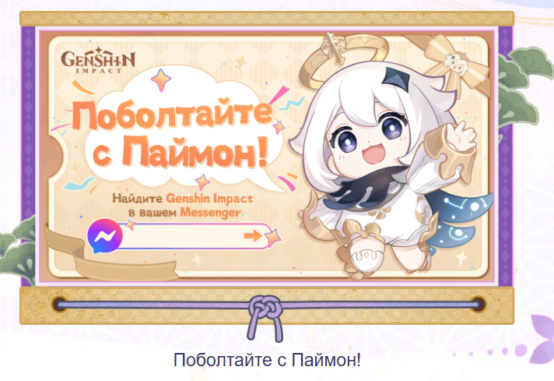Click the orange arrow in the search bar
Viewport: 554px width, 381px height.
coord(253,235)
